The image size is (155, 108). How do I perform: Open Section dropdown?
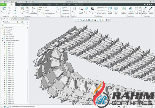coord(86,13)
